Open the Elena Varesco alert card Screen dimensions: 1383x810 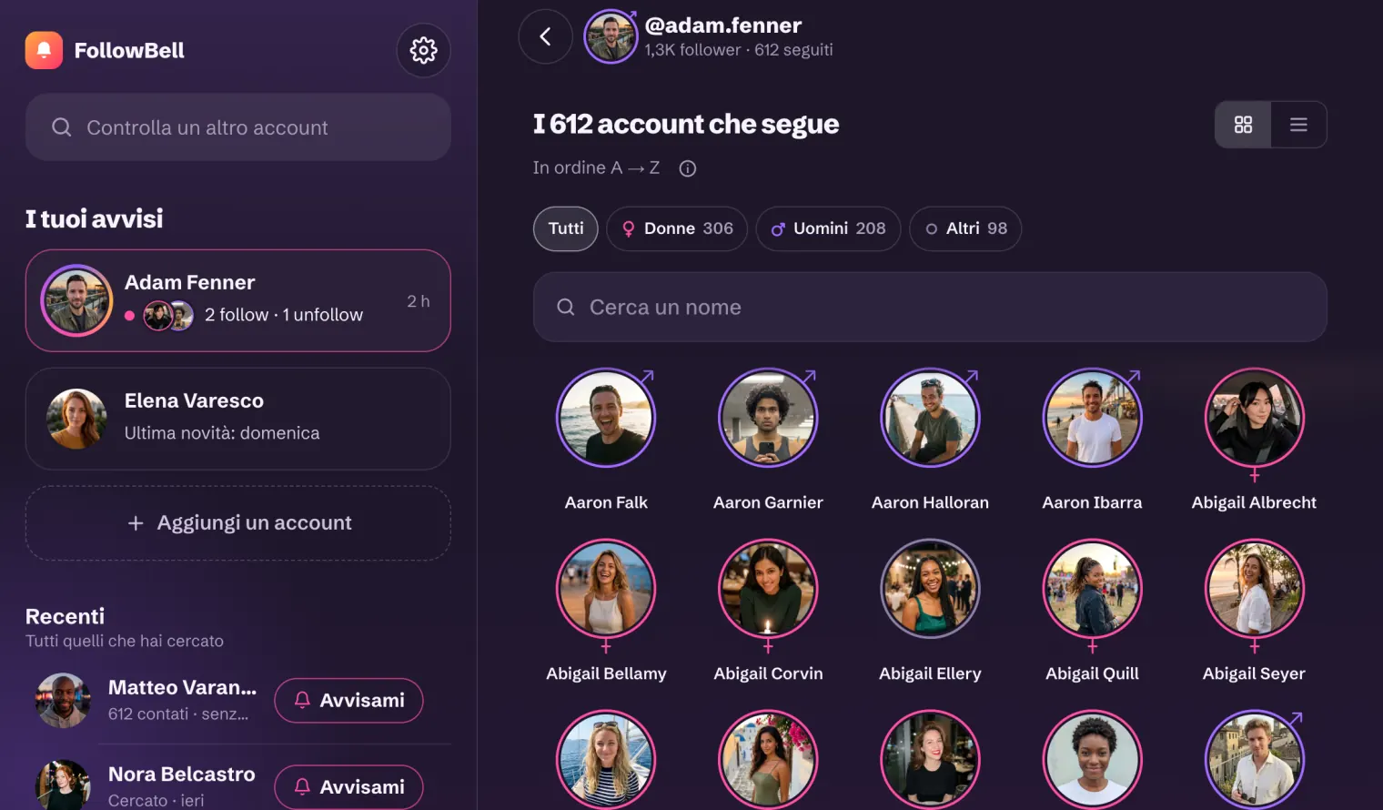pyautogui.click(x=238, y=419)
